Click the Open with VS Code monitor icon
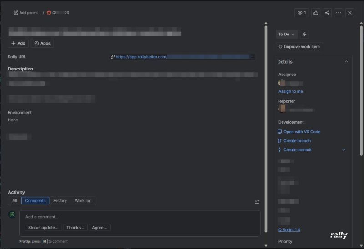 coord(280,132)
